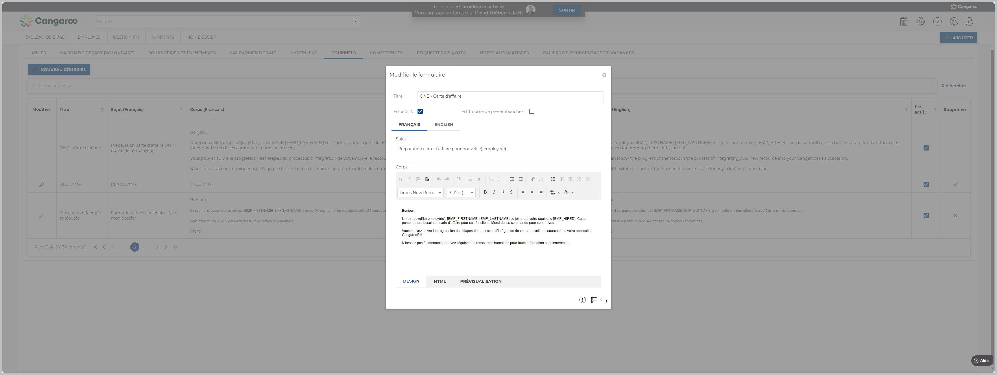
Task: Uncheck the Est actif checkbox
Action: (420, 111)
